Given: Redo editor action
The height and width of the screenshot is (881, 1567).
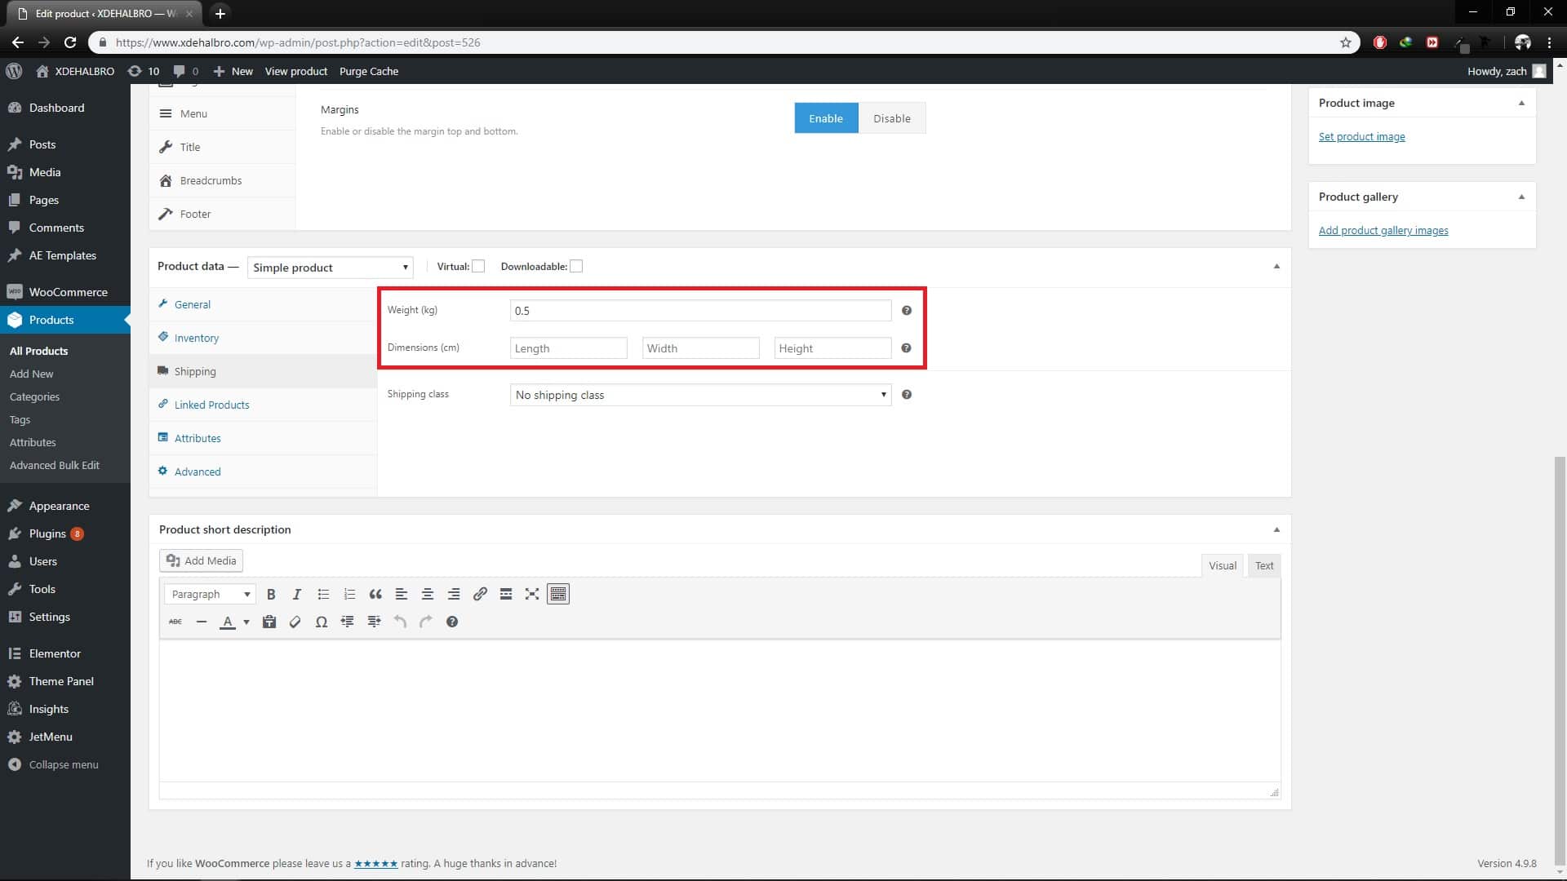Looking at the screenshot, I should 426,622.
